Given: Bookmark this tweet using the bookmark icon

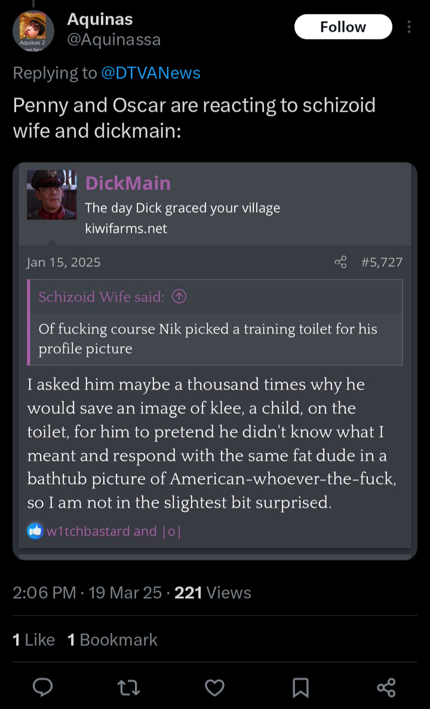Looking at the screenshot, I should click(x=300, y=688).
